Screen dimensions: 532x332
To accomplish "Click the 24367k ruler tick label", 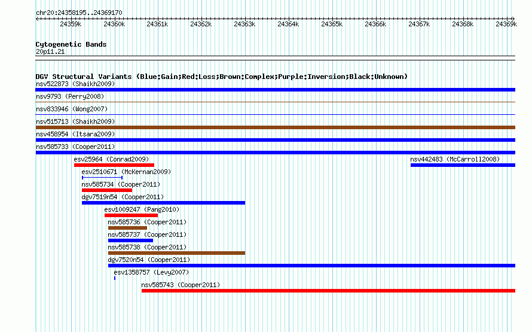I will [419, 24].
